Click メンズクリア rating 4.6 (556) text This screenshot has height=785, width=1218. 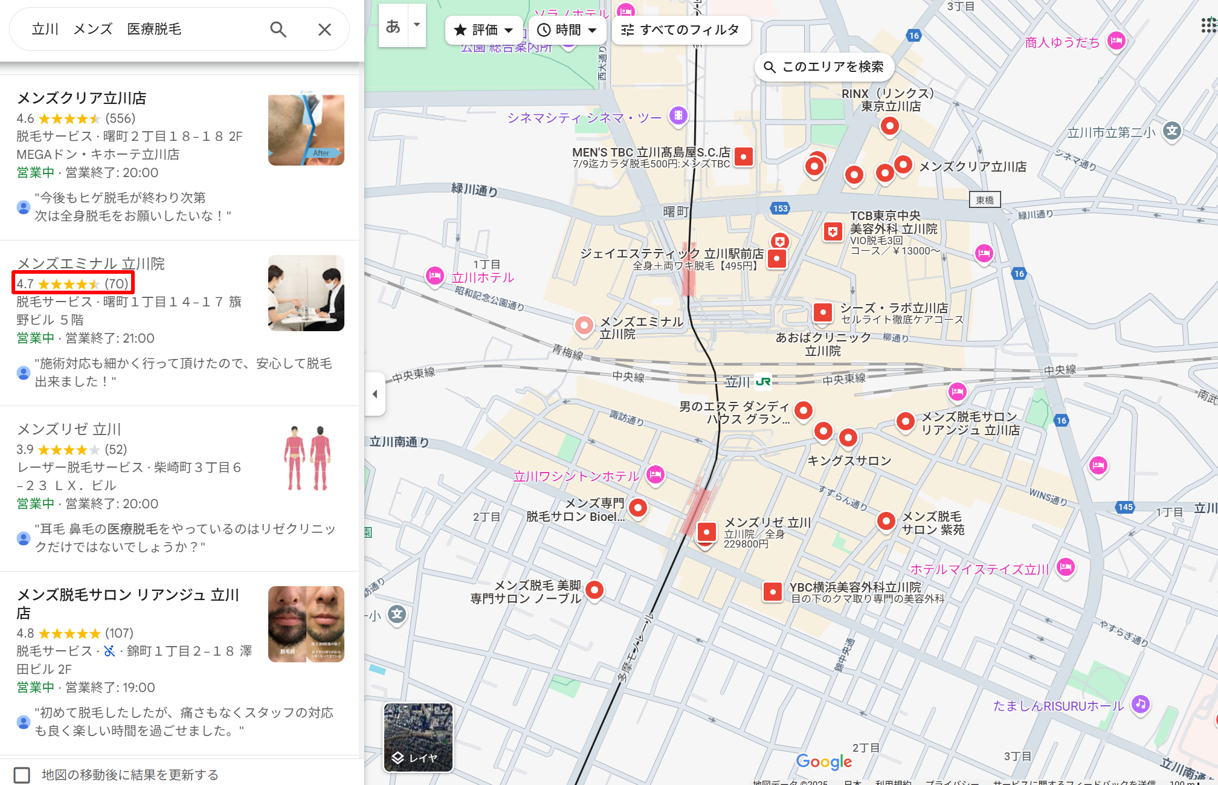click(x=76, y=118)
